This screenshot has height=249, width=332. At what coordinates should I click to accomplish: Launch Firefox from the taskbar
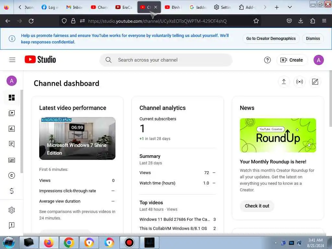(49, 243)
